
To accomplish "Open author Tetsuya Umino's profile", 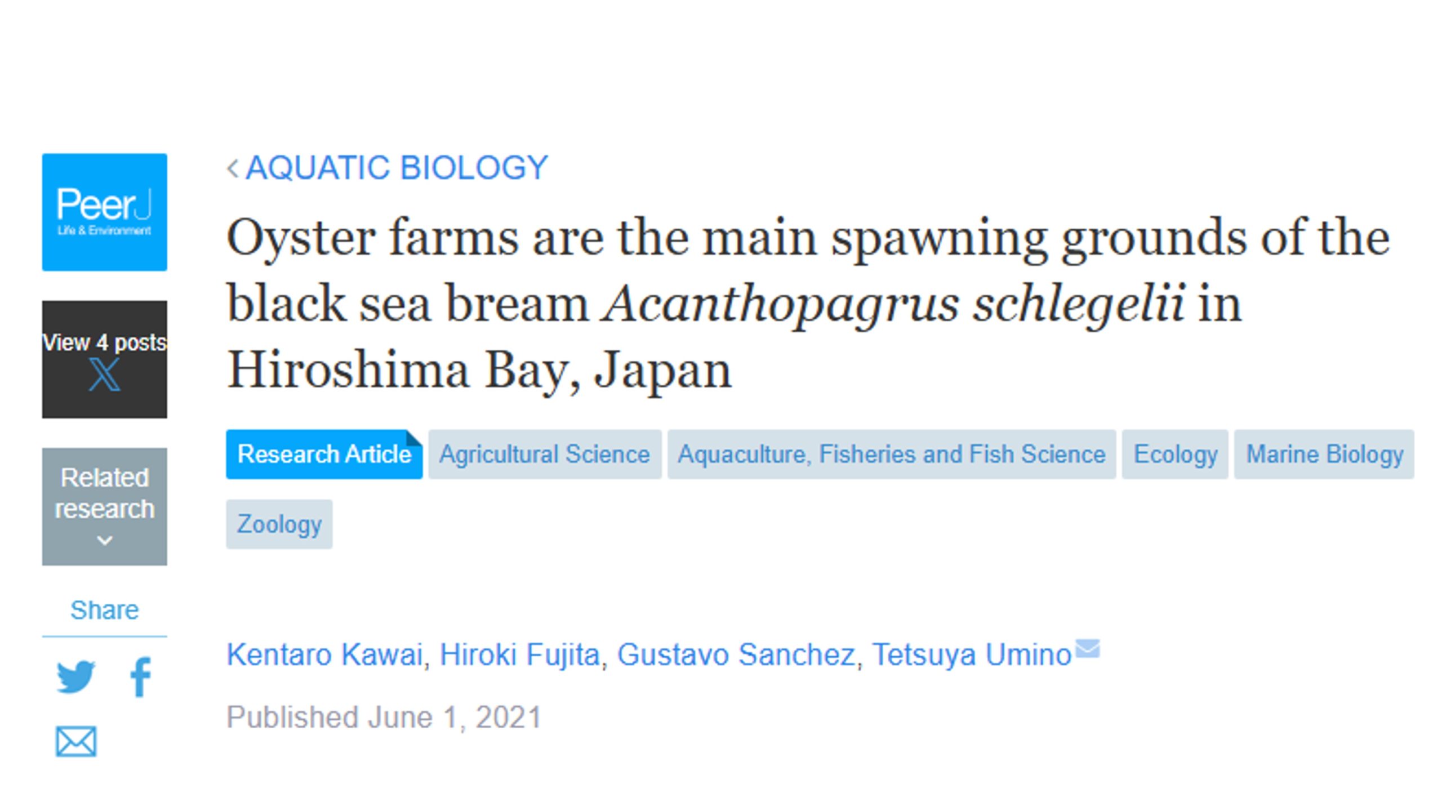I will coord(971,655).
